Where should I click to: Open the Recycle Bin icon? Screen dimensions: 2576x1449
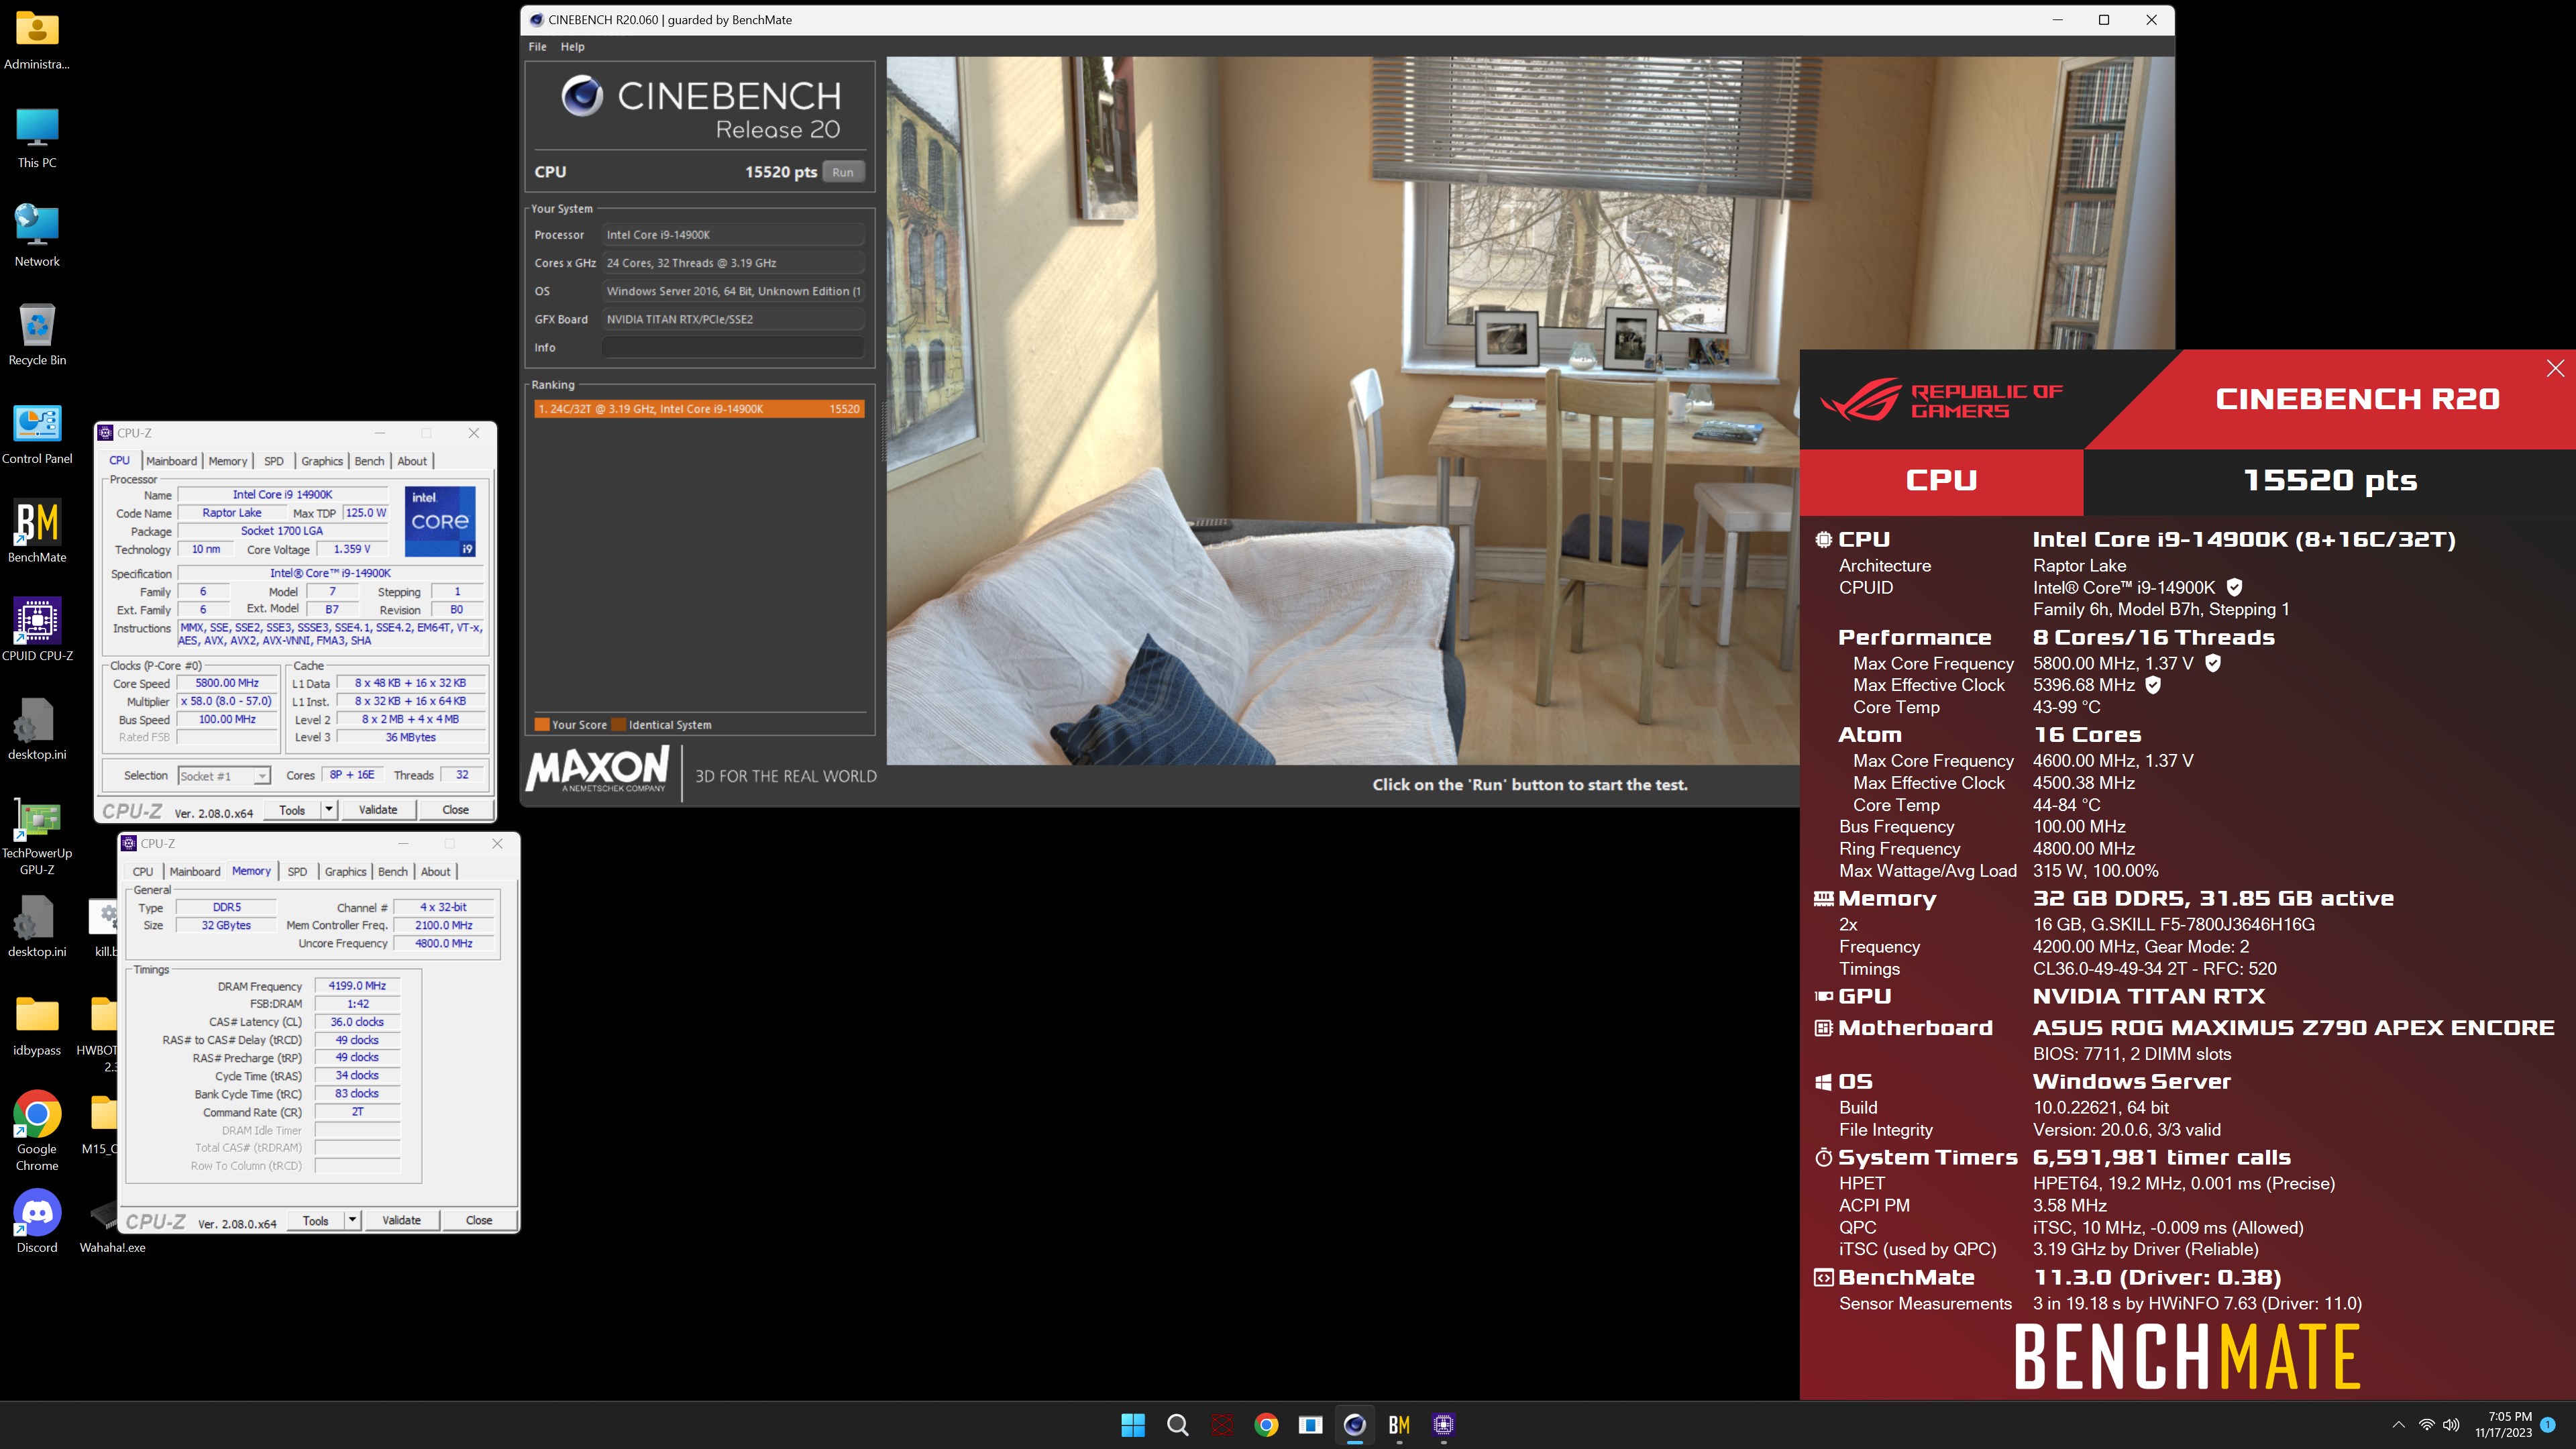[x=37, y=335]
